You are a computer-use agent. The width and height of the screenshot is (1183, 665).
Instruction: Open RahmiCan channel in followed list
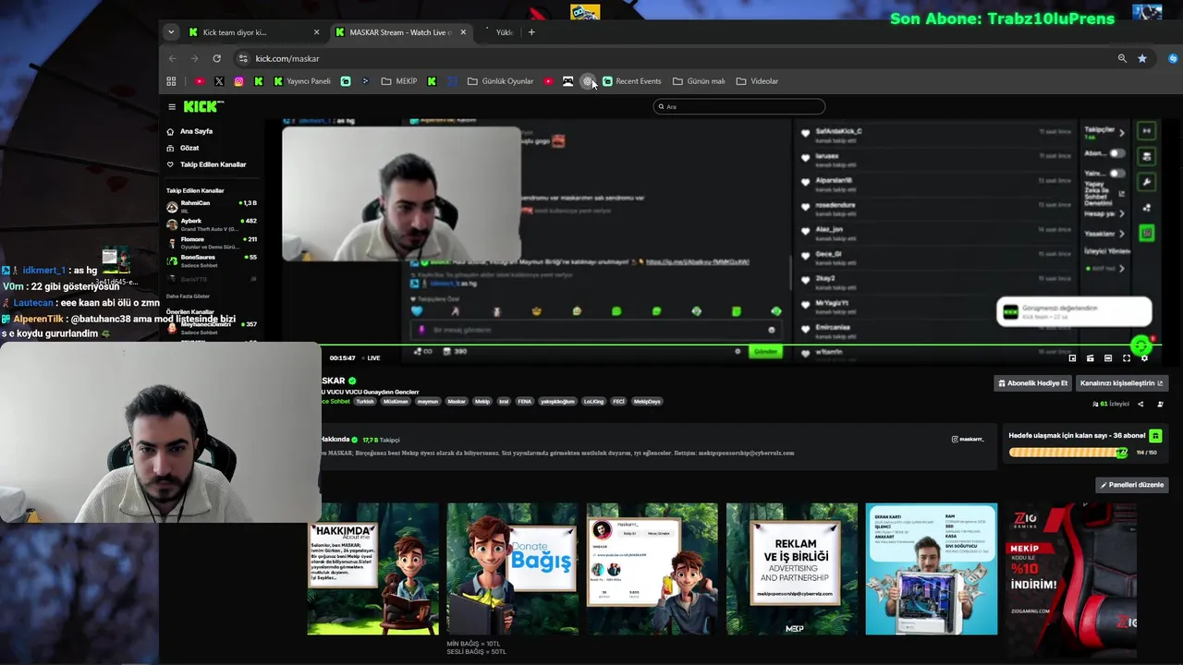click(x=212, y=206)
